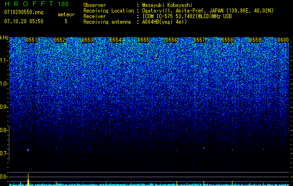This screenshot has width=293, height=186.
Task: Select the Ogata-vill. Akita-Pref. JAPAN location text
Action: [x=208, y=11]
